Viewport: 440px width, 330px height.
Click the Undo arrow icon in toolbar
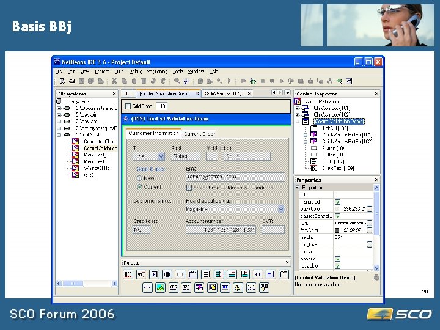click(x=153, y=81)
